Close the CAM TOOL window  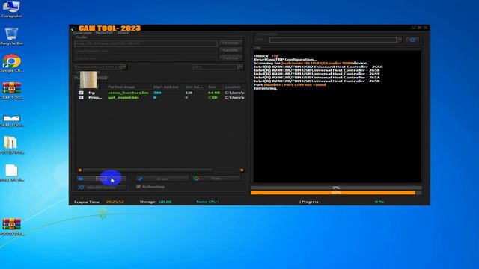click(x=426, y=28)
